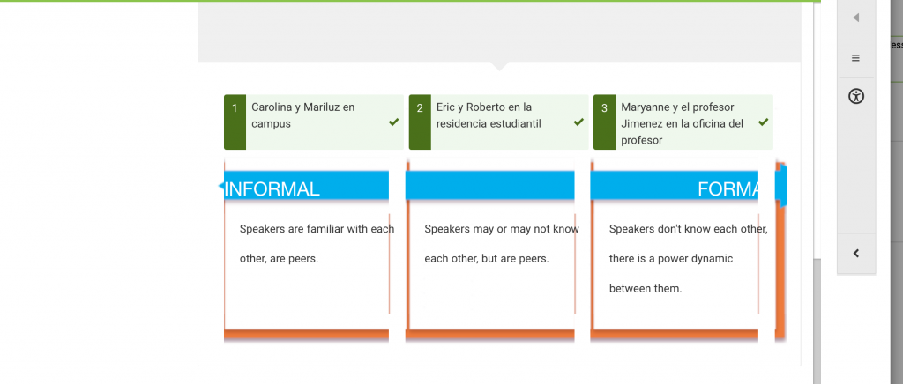Open the accessibility options icon
This screenshot has height=384, width=903.
856,96
